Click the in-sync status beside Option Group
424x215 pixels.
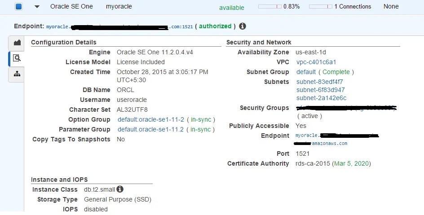pos(201,119)
